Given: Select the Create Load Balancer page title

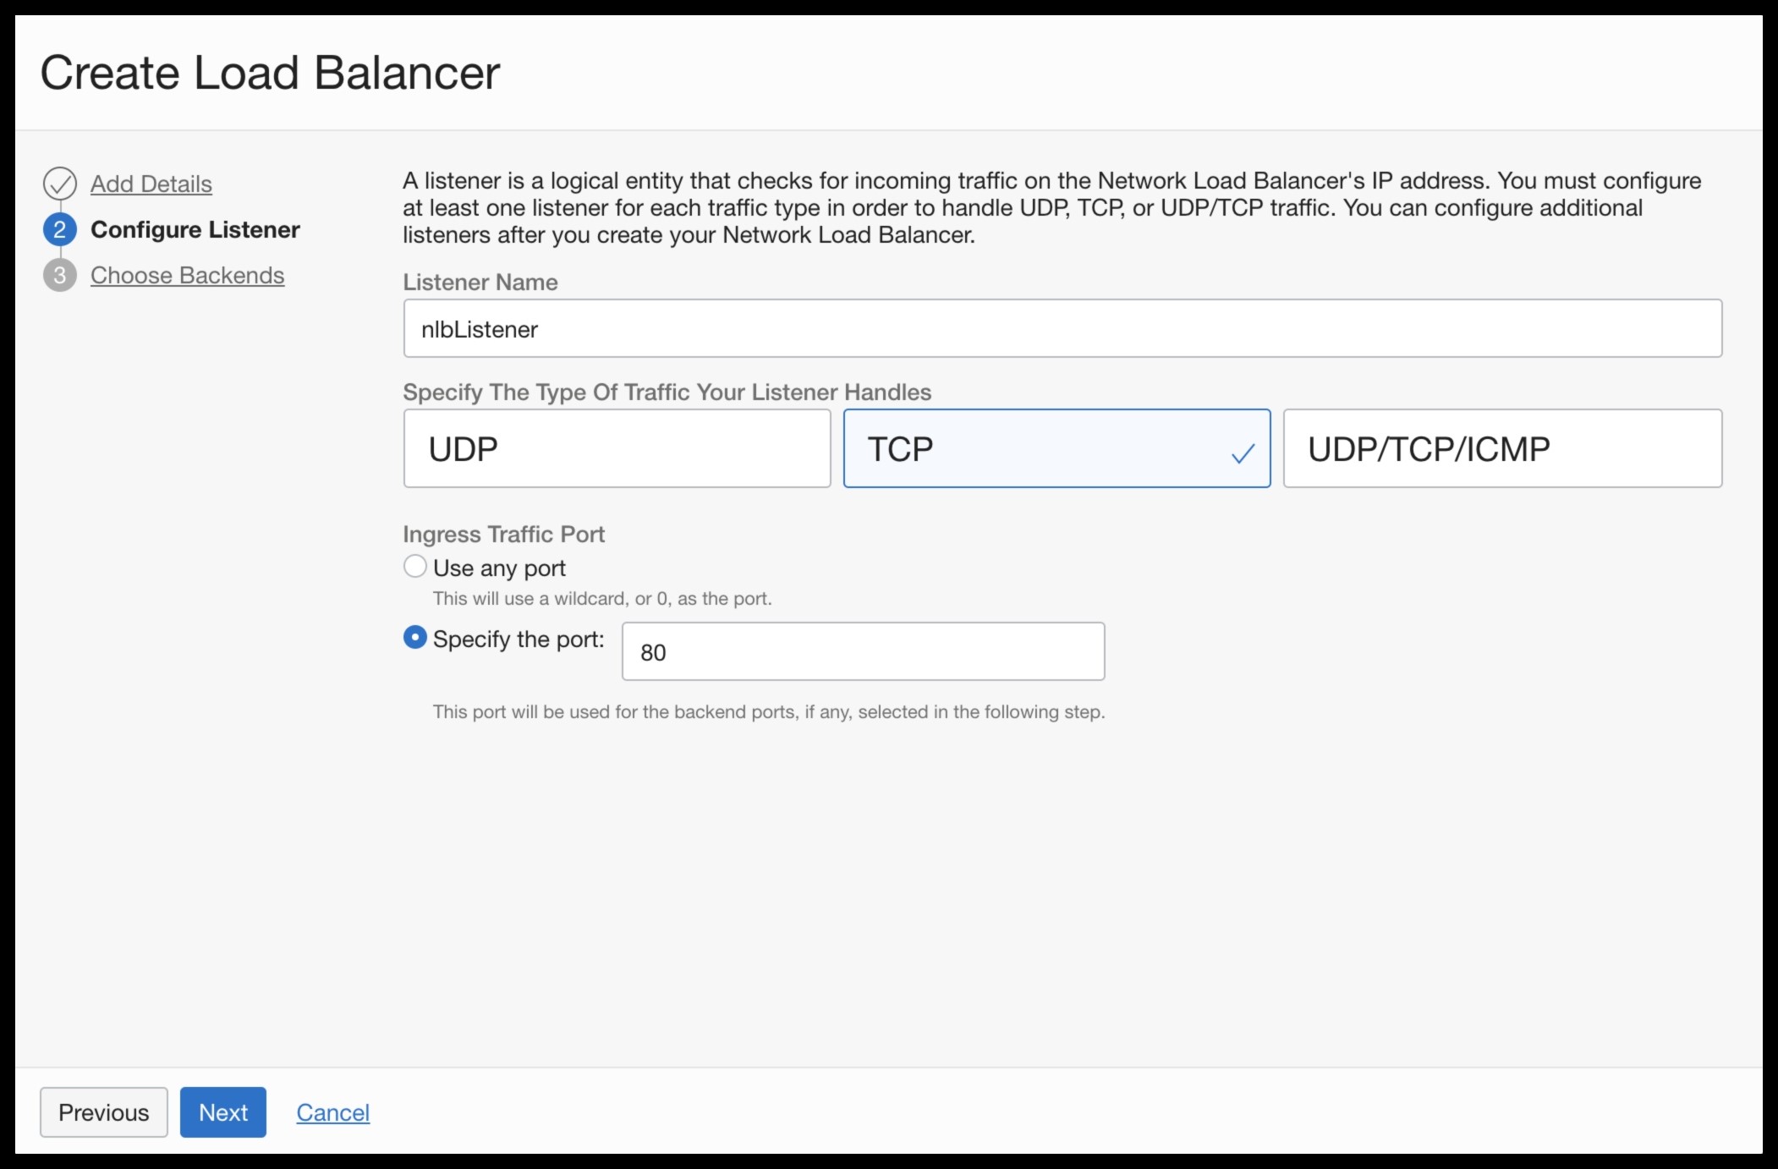Looking at the screenshot, I should click(x=272, y=73).
